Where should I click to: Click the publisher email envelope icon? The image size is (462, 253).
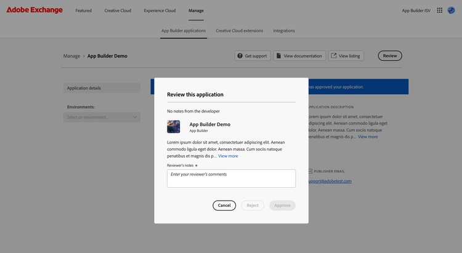coord(310,171)
